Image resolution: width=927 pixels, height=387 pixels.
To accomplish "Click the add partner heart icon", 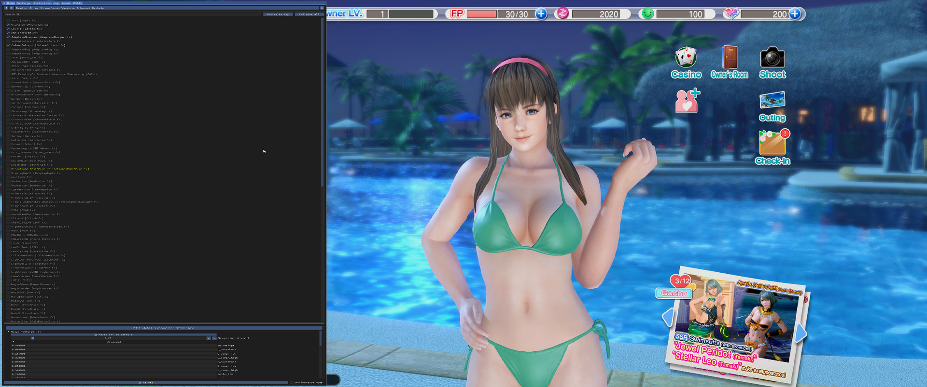I will click(x=687, y=100).
